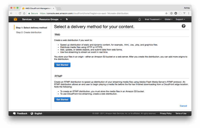This screenshot has height=128, width=200.
Task: Select Step 2: Create distribution
Action: pyautogui.click(x=29, y=33)
